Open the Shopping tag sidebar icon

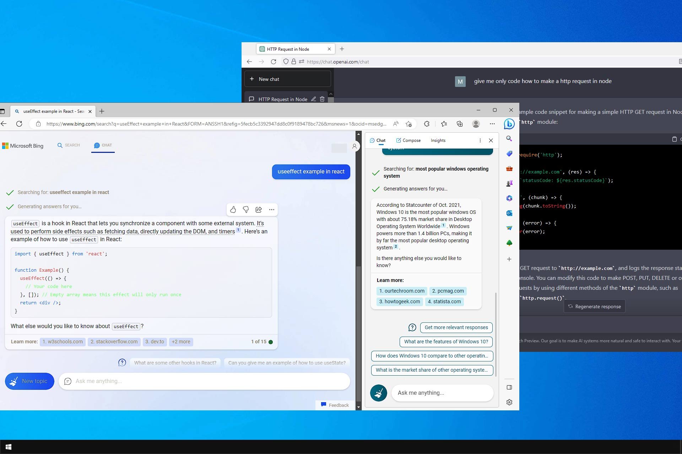(509, 154)
